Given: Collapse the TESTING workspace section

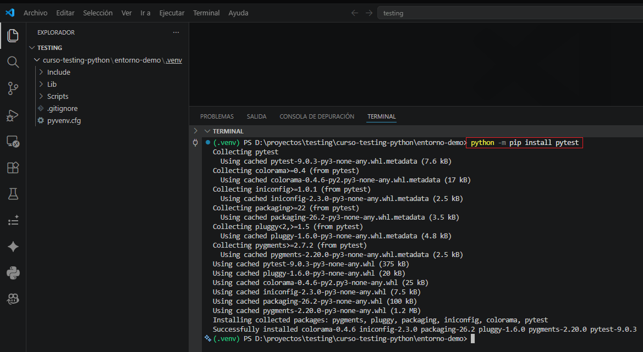Looking at the screenshot, I should coord(32,48).
